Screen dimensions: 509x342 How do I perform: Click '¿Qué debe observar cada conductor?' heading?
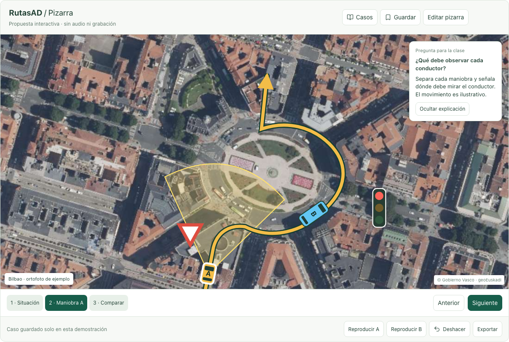[449, 64]
